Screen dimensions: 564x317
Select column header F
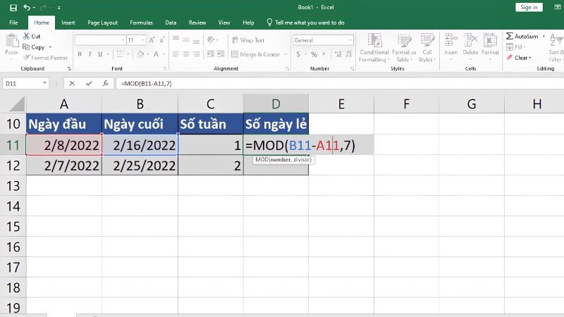[407, 104]
